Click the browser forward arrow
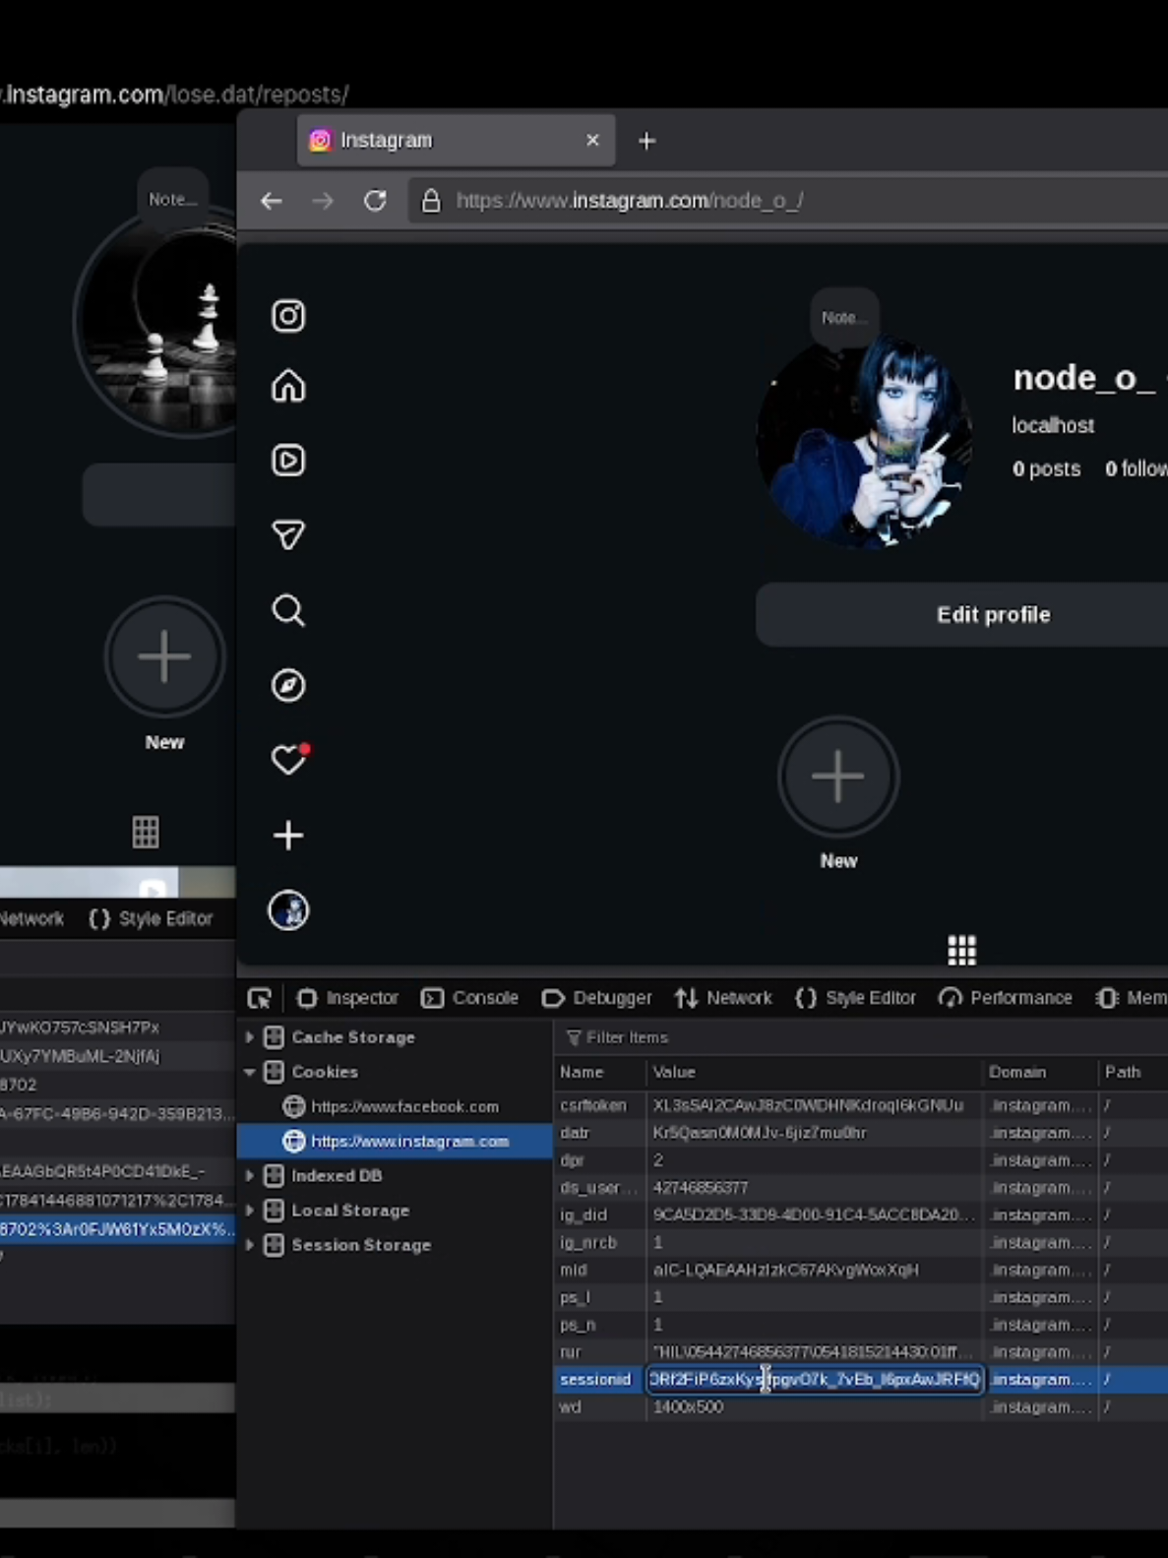 [x=323, y=201]
